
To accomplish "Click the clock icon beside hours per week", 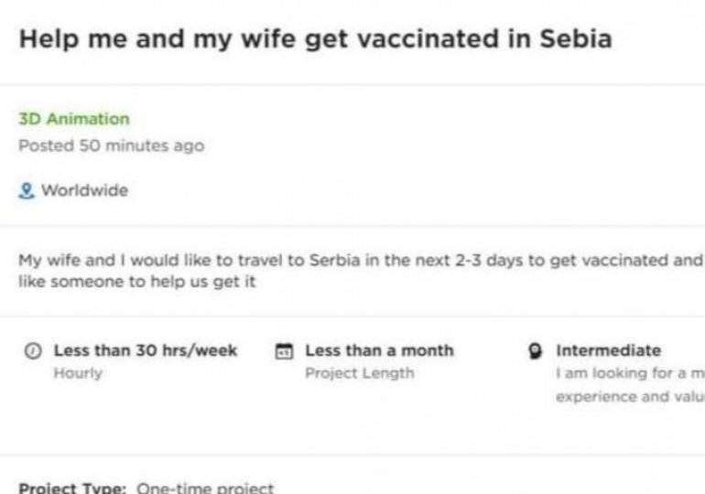I will point(34,350).
